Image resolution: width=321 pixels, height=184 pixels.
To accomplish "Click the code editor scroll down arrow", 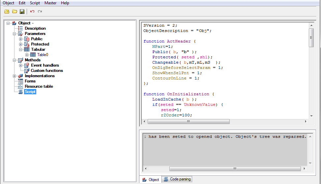I will 311,116.
